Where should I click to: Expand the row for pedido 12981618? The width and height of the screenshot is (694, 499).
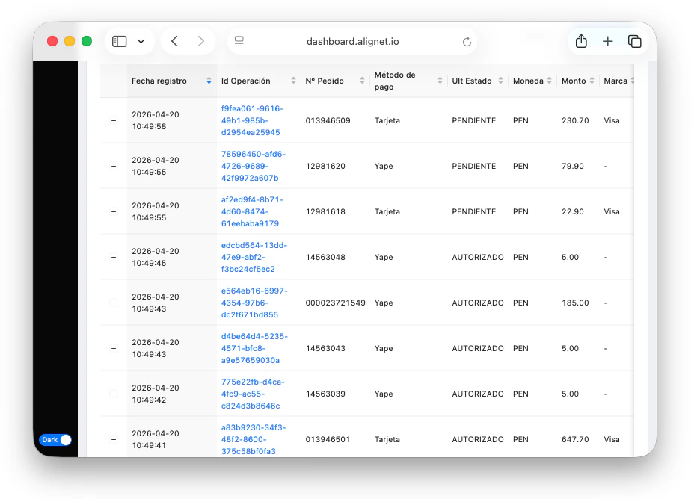click(x=114, y=211)
